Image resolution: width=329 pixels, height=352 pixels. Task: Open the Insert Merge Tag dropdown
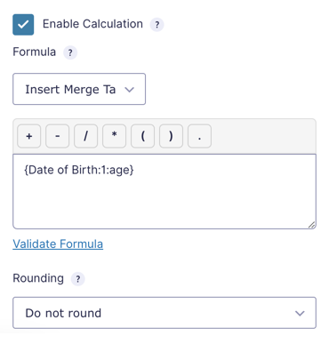point(79,89)
